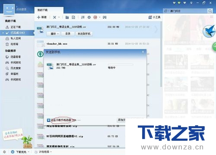Click the 发送到手机 button in file row
Screen dimensions: 216x155
84,34
